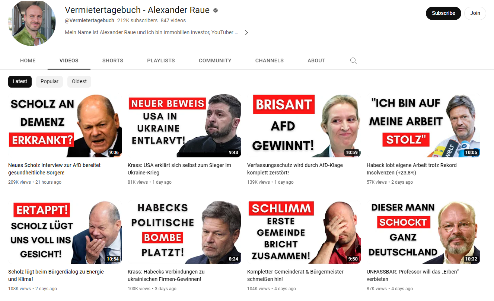The width and height of the screenshot is (494, 301).
Task: Open the 'Brisant AfD gewinnt!' video thumbnail
Action: click(x=304, y=126)
